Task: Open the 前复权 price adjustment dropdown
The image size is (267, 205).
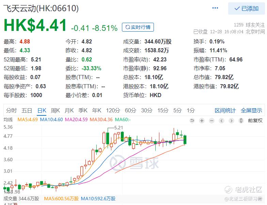Action: point(255,121)
